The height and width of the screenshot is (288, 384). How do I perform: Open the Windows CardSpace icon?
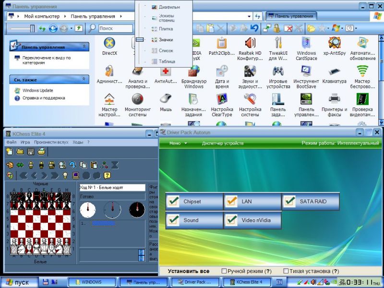[306, 47]
